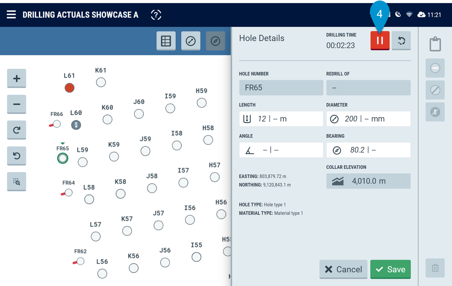The image size is (452, 286).
Task: Open the clipboard notes icon
Action: 435,44
